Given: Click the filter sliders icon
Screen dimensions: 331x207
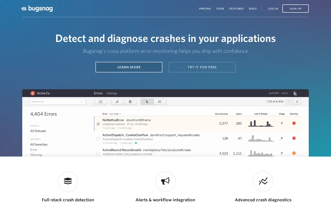Looking at the screenshot, I should 160,102.
